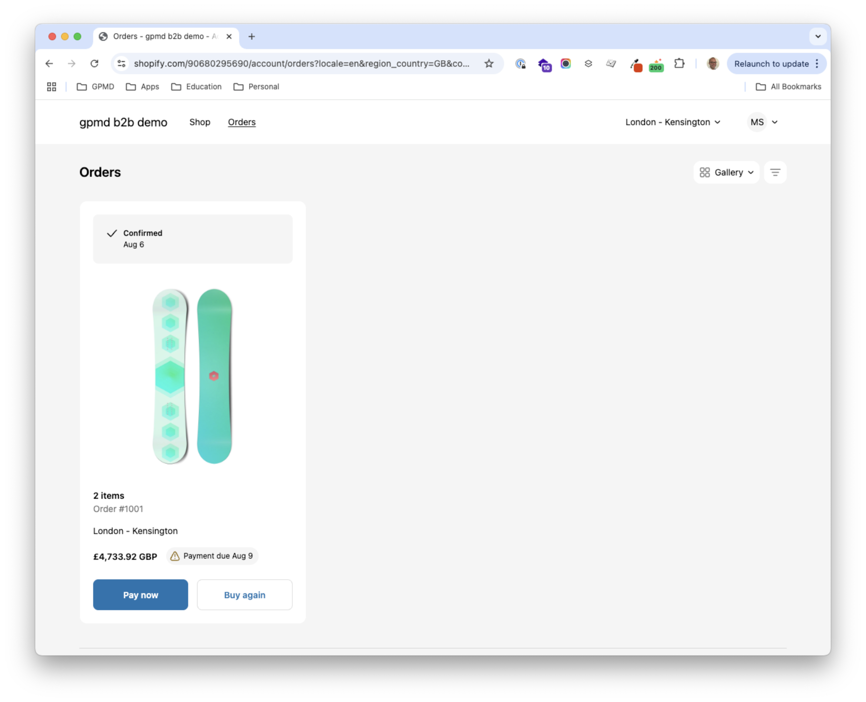Open the apps grid icon in the bookmarks bar
Viewport: 866px width, 702px height.
click(51, 86)
